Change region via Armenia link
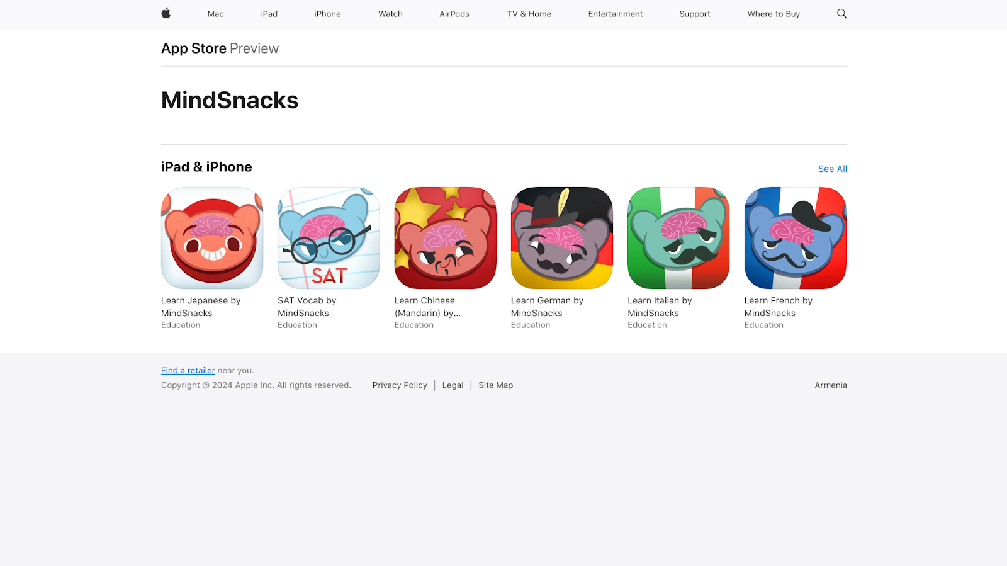 831,385
